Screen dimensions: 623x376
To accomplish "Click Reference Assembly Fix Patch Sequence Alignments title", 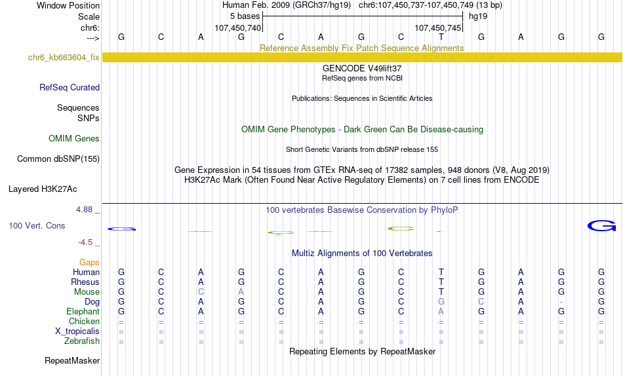I will 361,48.
